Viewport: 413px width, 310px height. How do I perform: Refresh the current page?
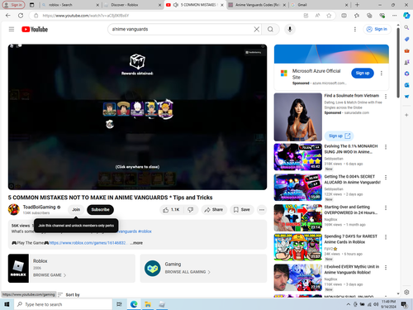point(21,16)
